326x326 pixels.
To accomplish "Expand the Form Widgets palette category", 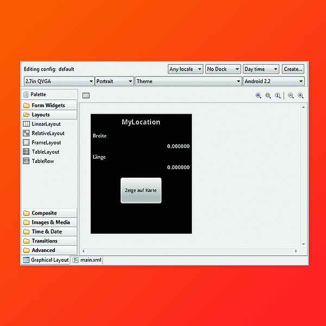I will (x=48, y=105).
